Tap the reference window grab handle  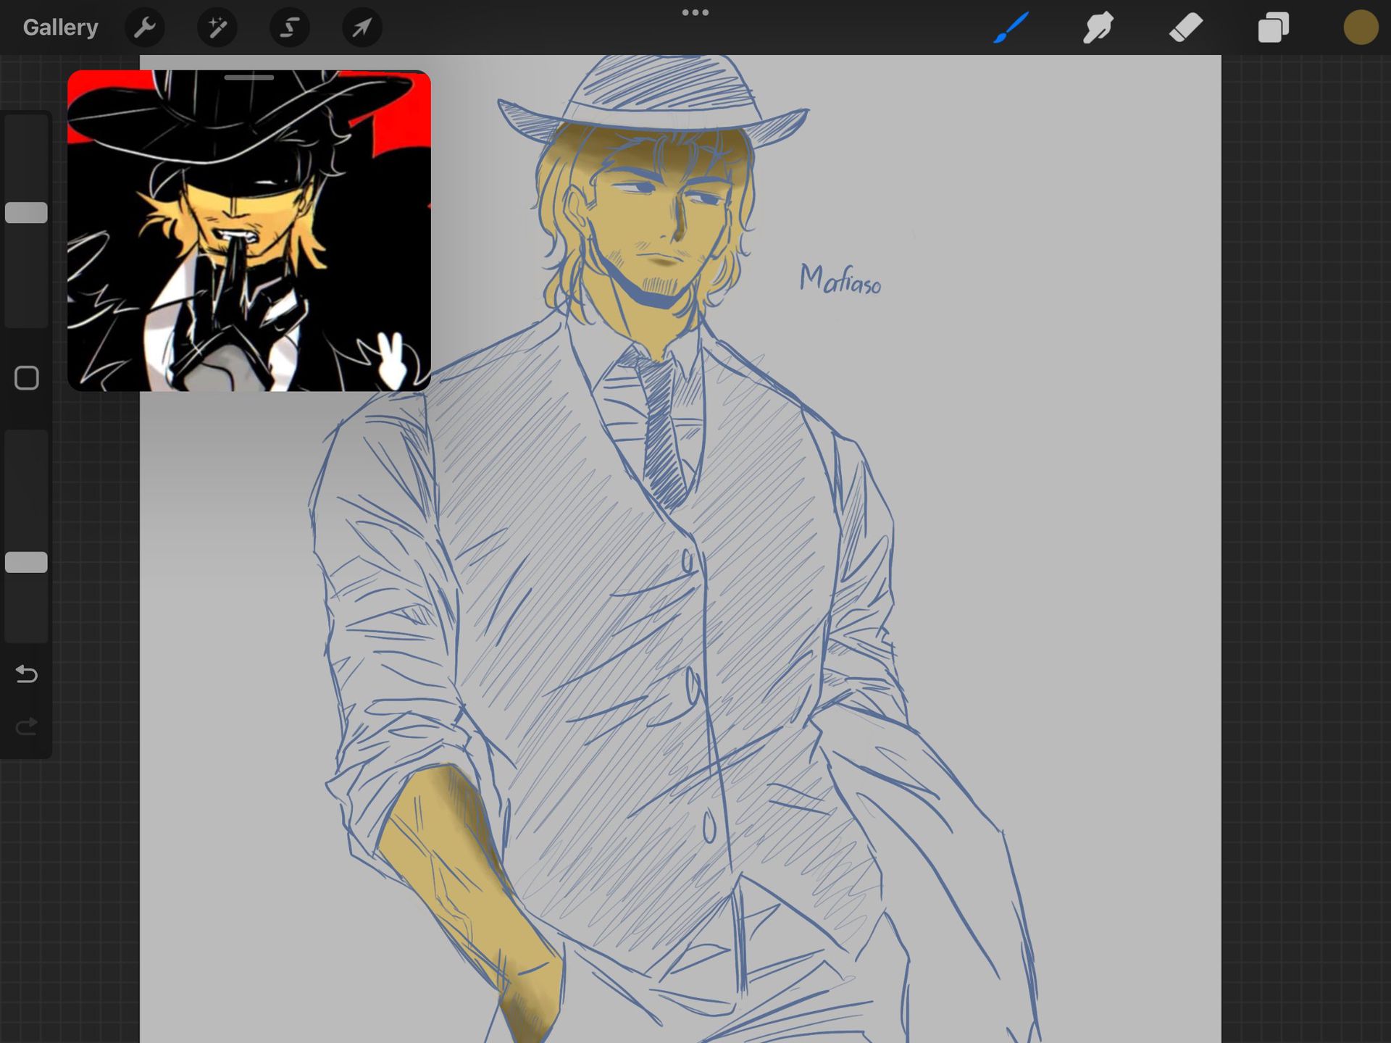248,78
